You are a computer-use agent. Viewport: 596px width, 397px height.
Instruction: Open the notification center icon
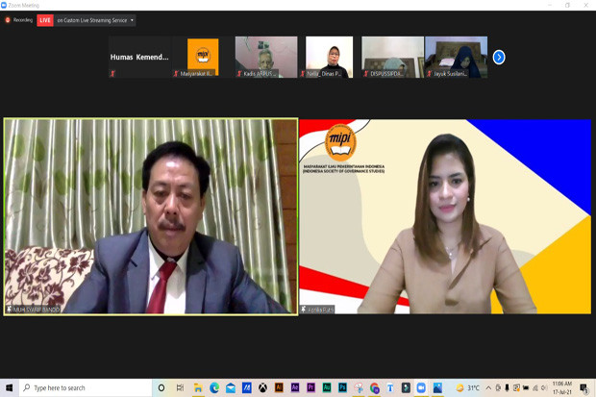point(584,388)
